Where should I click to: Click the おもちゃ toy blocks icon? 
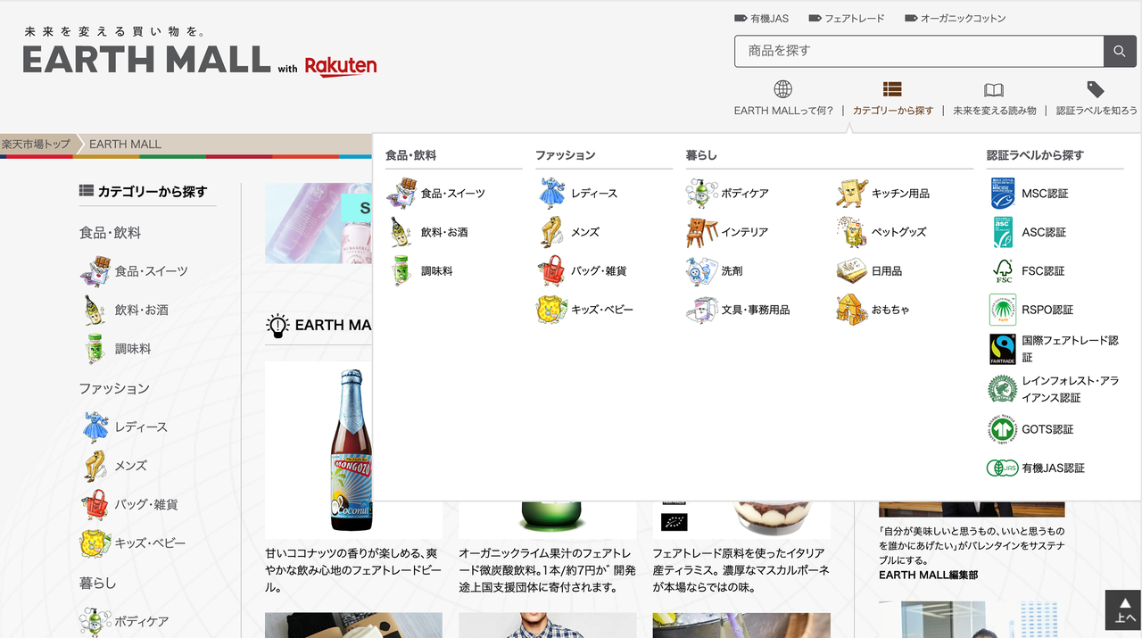pyautogui.click(x=852, y=310)
